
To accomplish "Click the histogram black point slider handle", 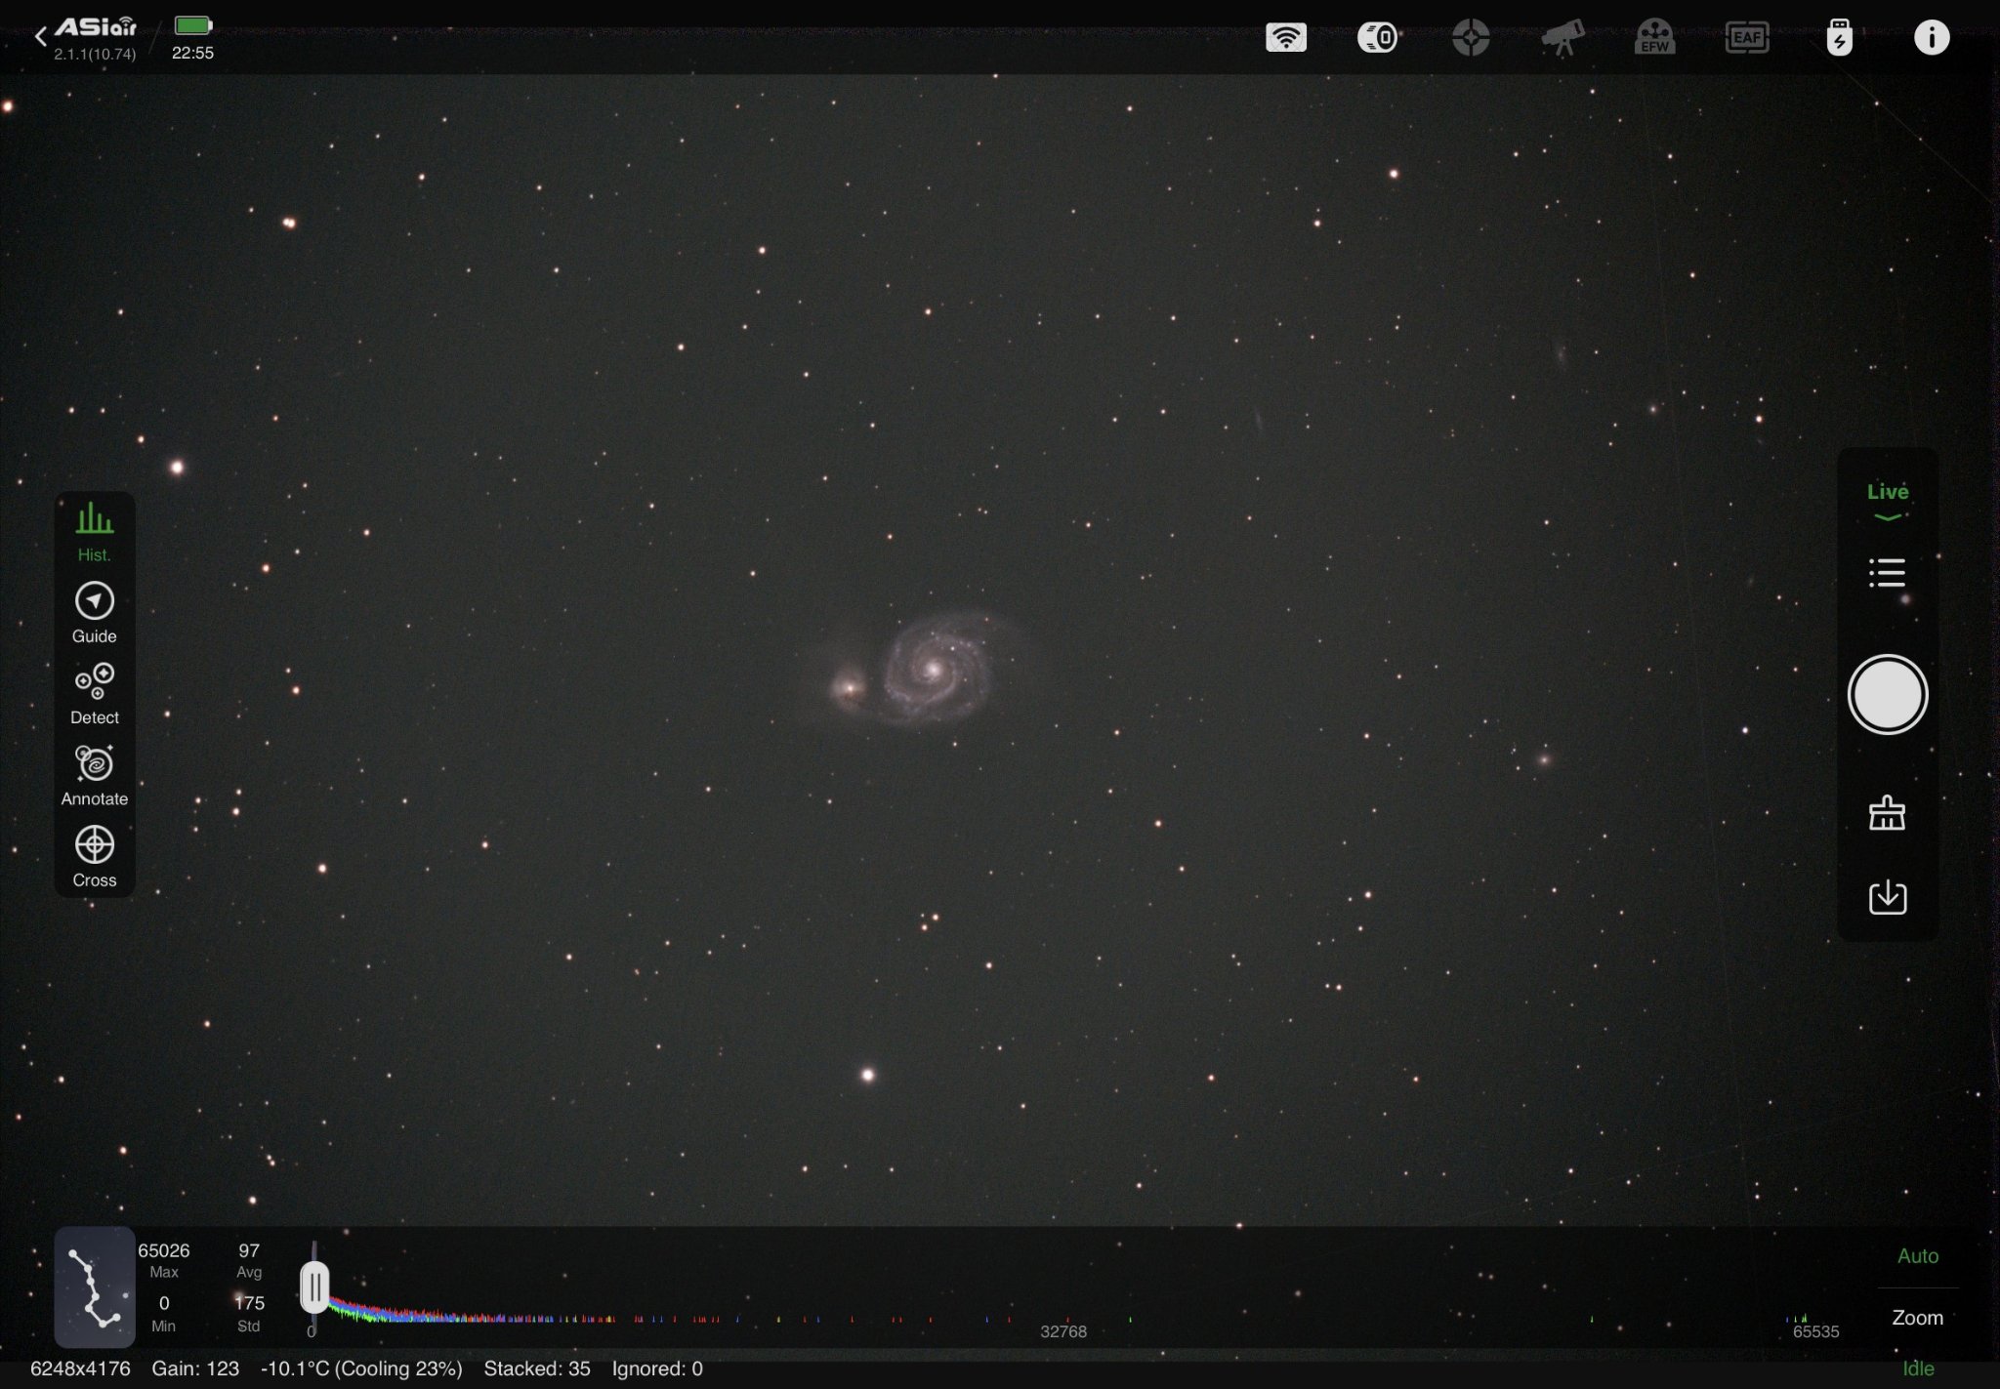I will [x=314, y=1287].
